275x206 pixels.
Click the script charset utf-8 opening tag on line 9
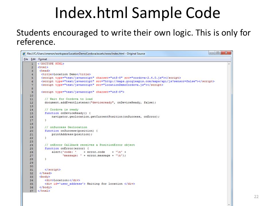tap(83, 92)
